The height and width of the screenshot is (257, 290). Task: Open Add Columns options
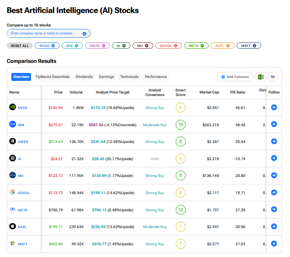click(x=235, y=77)
